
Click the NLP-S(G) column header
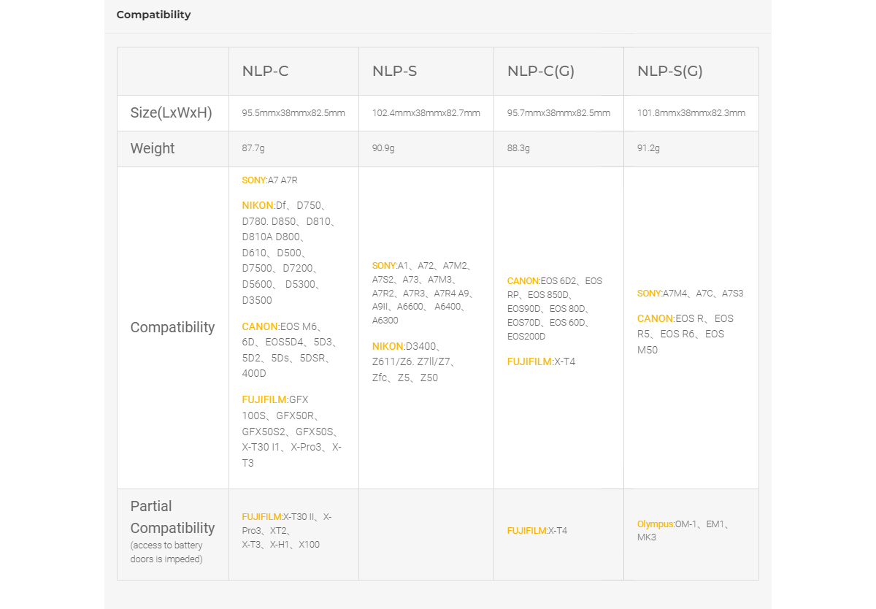point(669,71)
